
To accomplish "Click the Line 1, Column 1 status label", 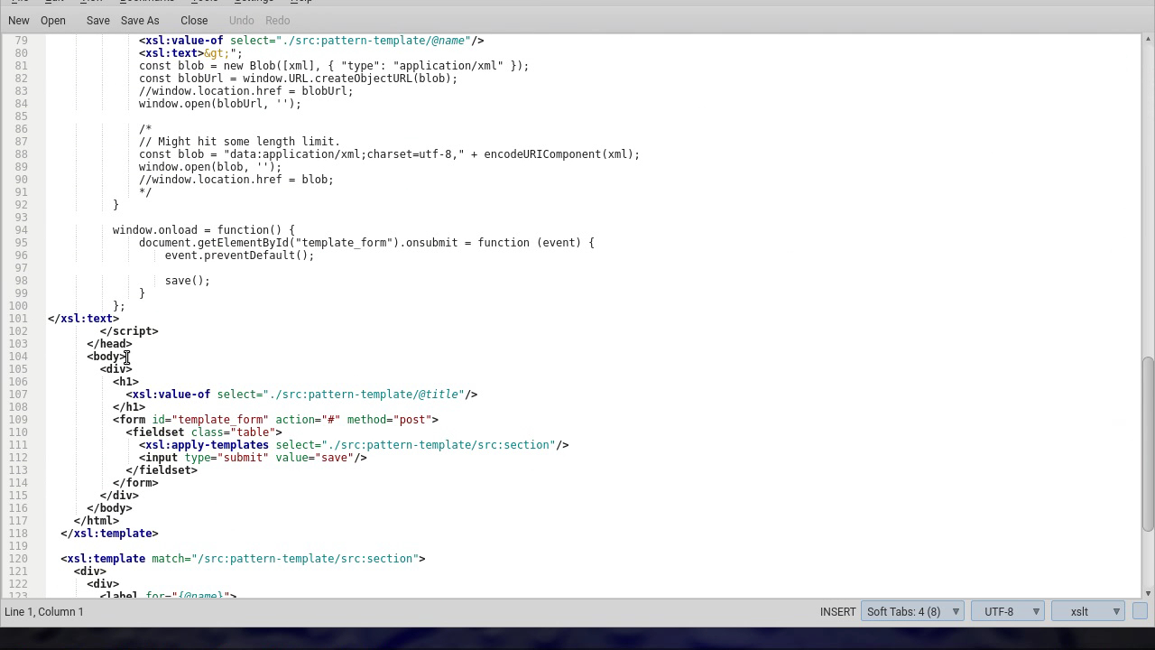I will (x=44, y=612).
